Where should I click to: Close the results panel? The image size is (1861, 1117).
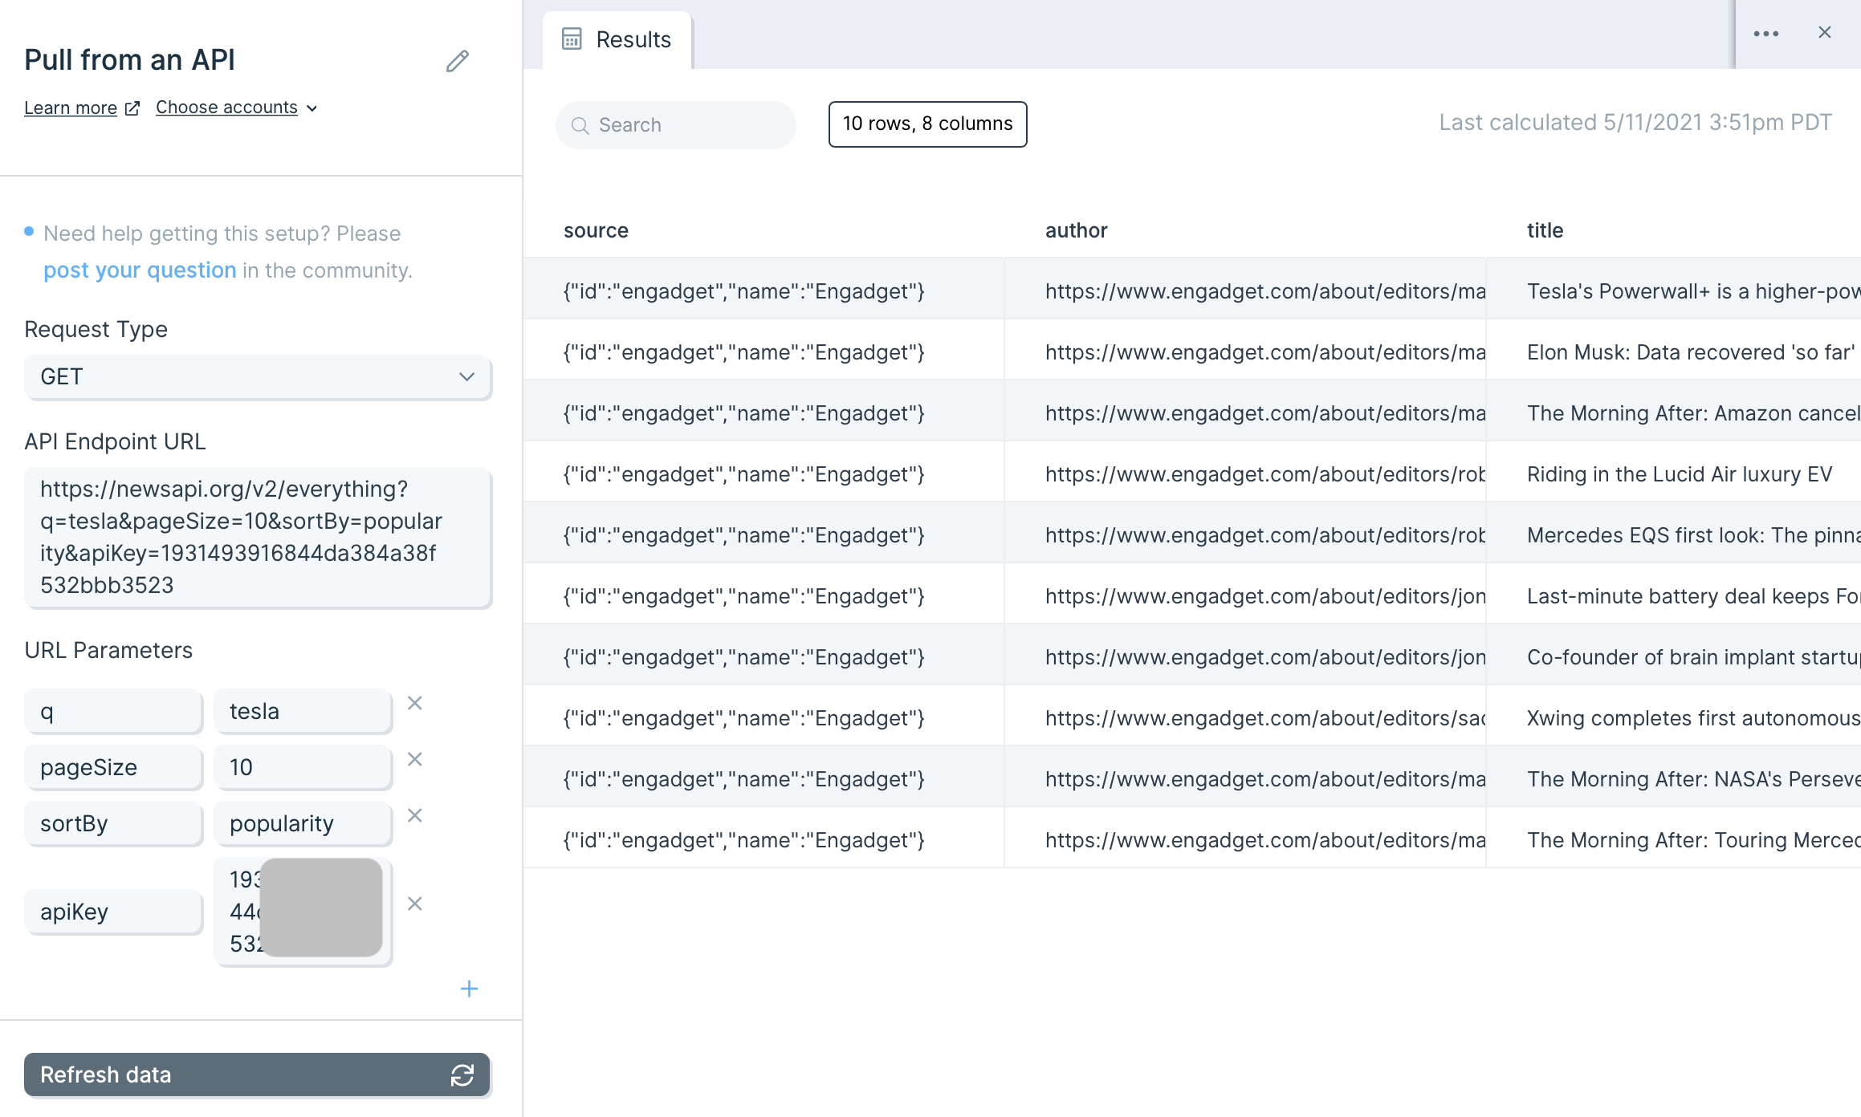point(1825,33)
